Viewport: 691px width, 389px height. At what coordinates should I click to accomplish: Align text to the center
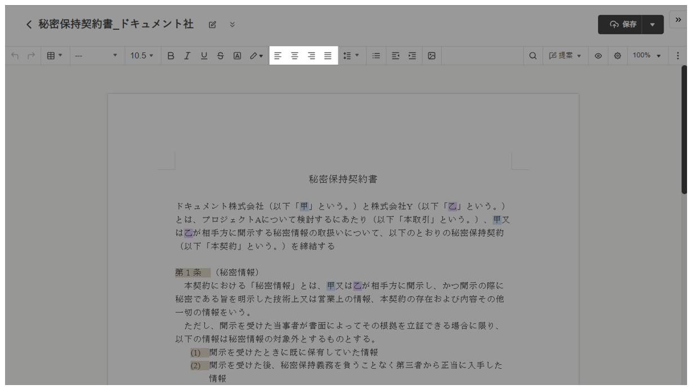pyautogui.click(x=294, y=56)
